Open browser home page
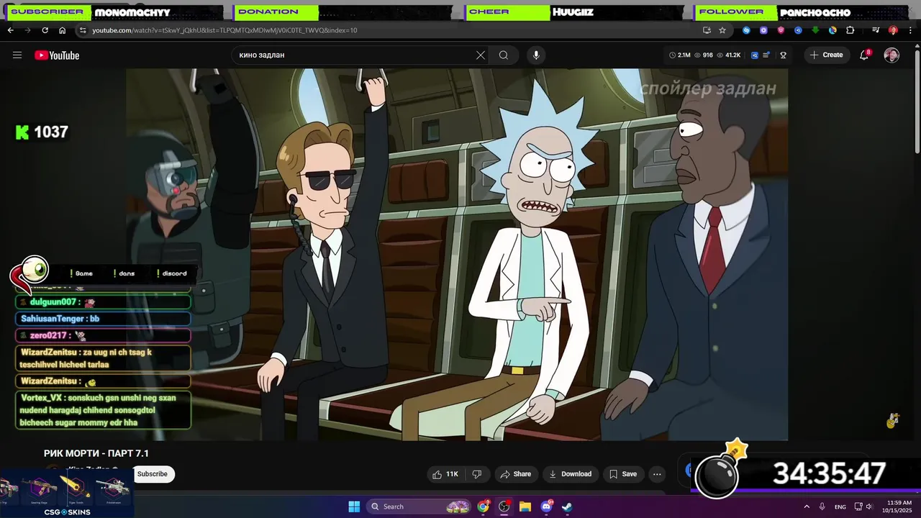Viewport: 921px width, 518px height. pos(63,30)
